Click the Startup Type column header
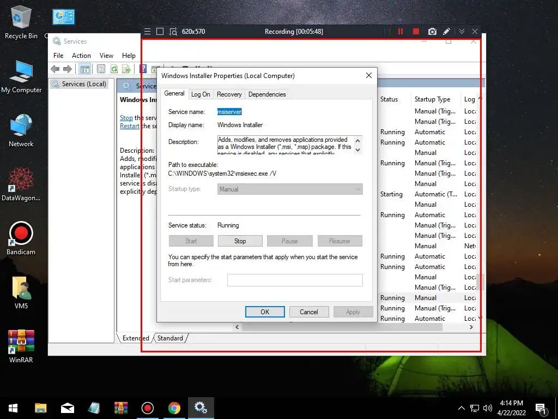Viewport: 558px width, 419px height. (432, 99)
